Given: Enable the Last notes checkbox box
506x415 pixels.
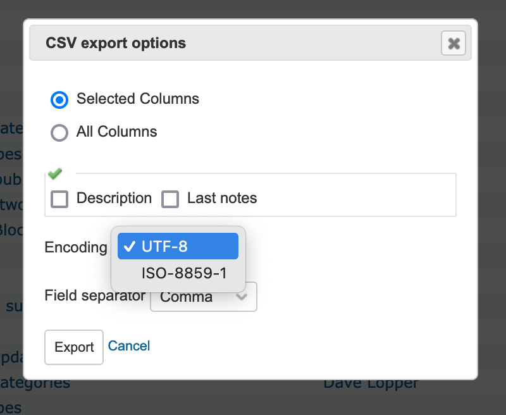Looking at the screenshot, I should coord(170,199).
